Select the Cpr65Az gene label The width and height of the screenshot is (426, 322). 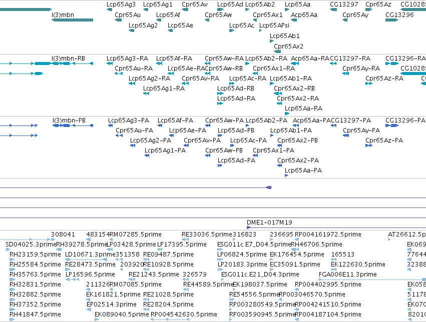point(378,4)
